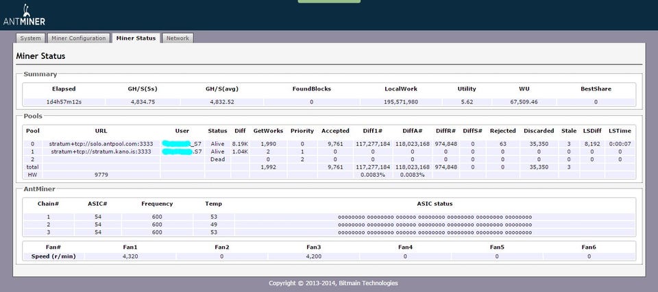
Task: Click the Dead status of pool 2
Action: click(217, 158)
